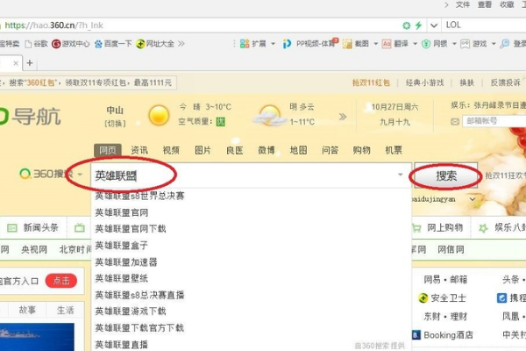Expand the 翻译 dropdown arrow
This screenshot has width=526, height=351.
click(415, 44)
